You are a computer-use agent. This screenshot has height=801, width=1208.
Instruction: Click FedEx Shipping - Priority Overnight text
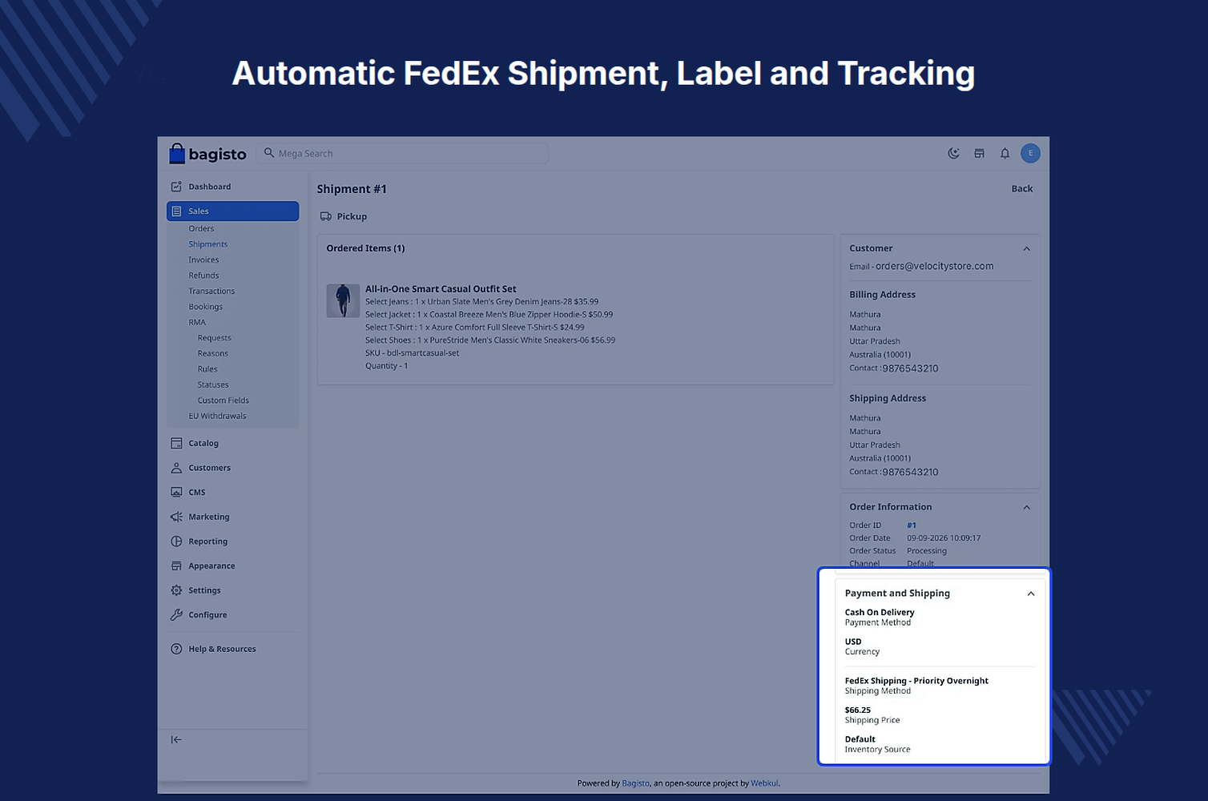coord(916,681)
